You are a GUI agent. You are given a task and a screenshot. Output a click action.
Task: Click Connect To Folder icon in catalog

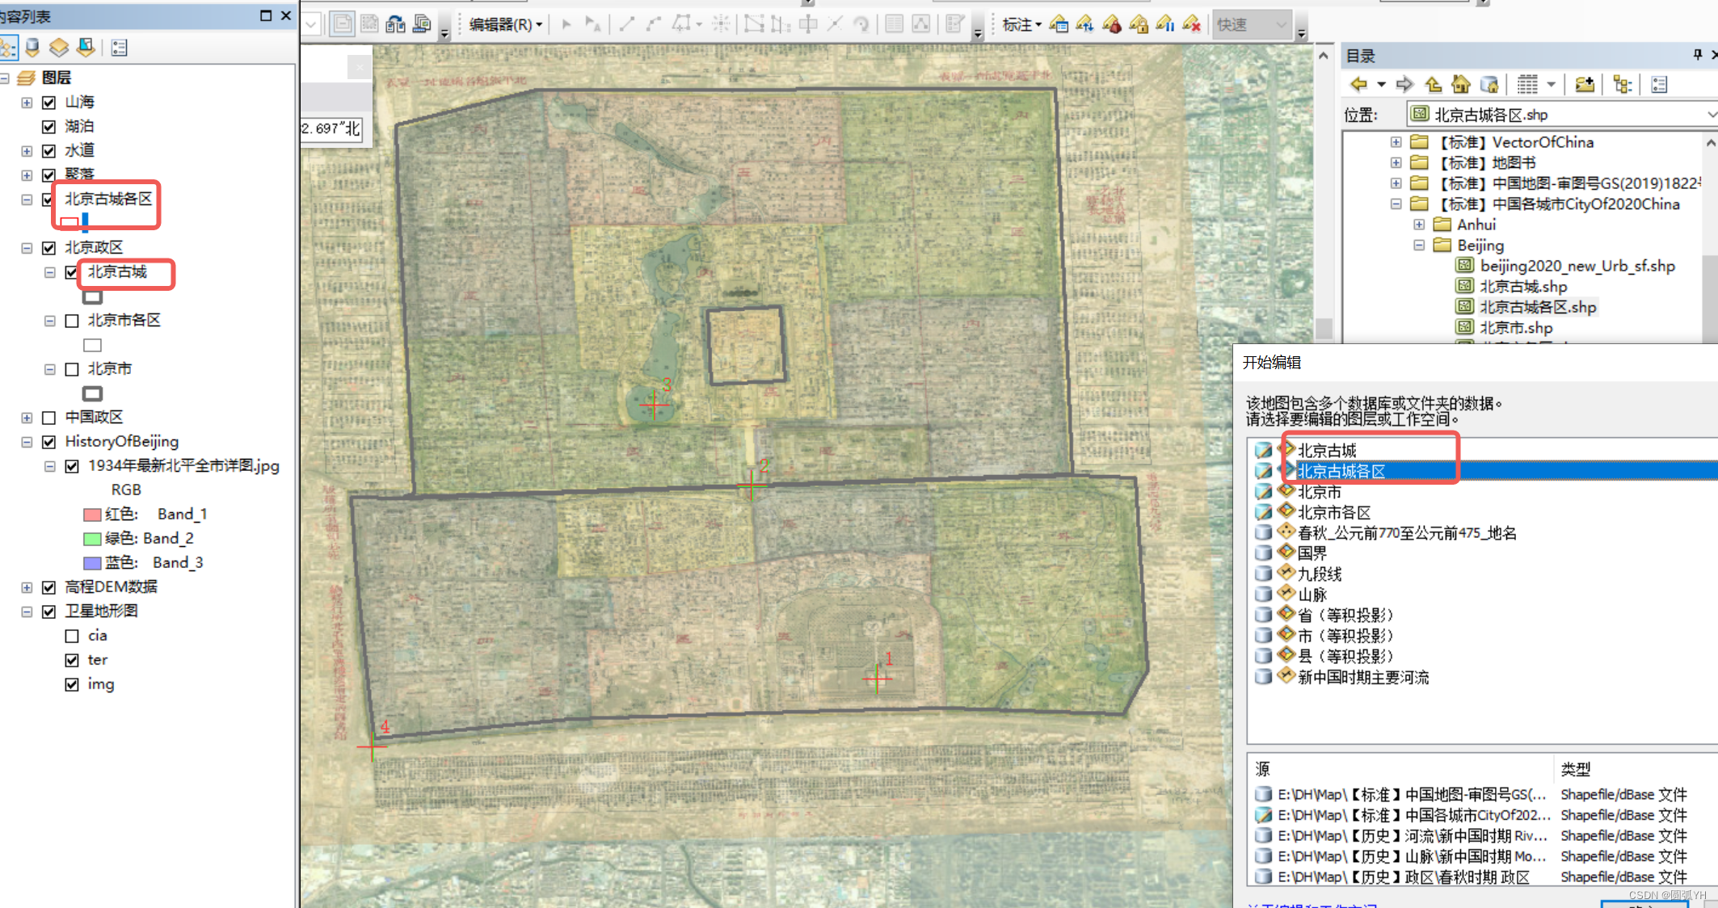coord(1585,85)
